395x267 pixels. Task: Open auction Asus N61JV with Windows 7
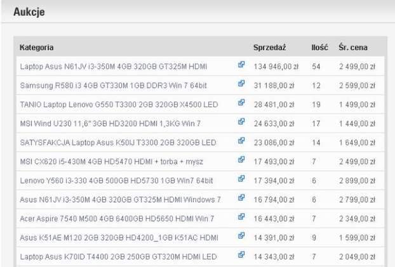point(121,200)
